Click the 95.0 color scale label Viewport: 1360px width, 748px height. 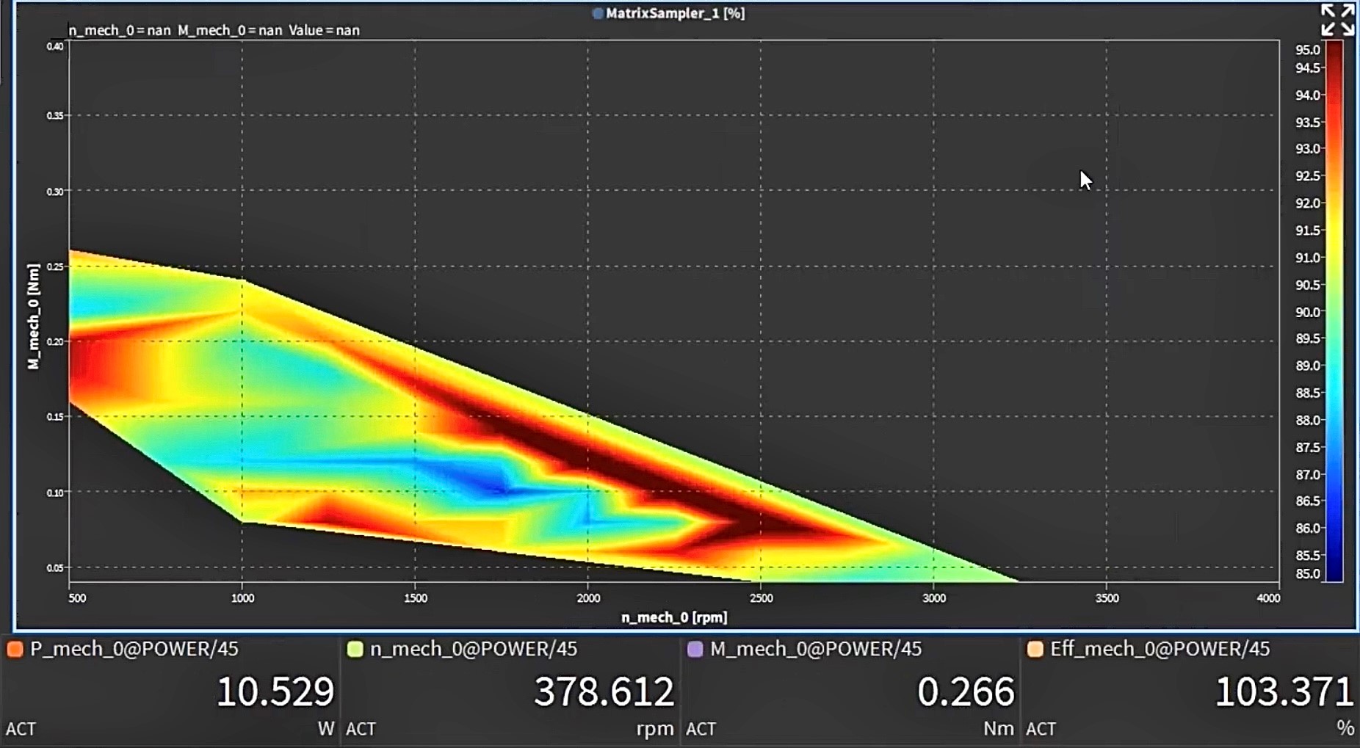pos(1307,50)
